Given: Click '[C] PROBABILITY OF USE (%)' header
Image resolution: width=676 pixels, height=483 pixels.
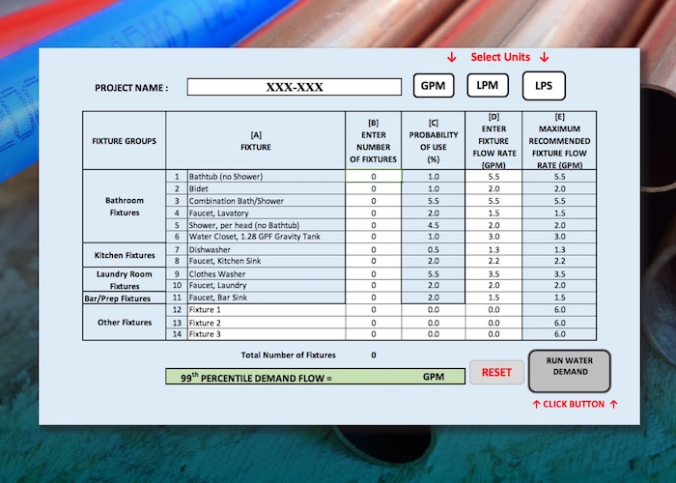Looking at the screenshot, I should 434,141.
